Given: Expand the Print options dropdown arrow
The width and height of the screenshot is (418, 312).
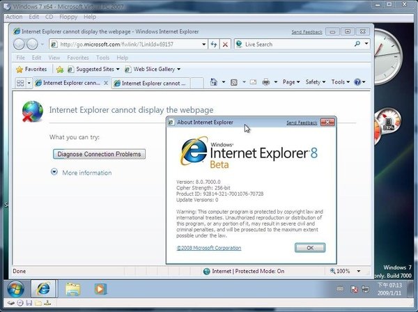Looking at the screenshot, I should point(276,82).
